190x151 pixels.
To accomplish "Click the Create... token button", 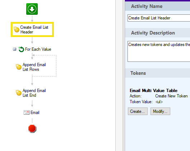I will pyautogui.click(x=138, y=111).
